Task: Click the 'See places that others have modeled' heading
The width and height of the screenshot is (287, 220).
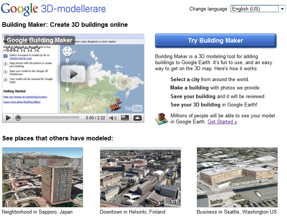Action: 58,138
